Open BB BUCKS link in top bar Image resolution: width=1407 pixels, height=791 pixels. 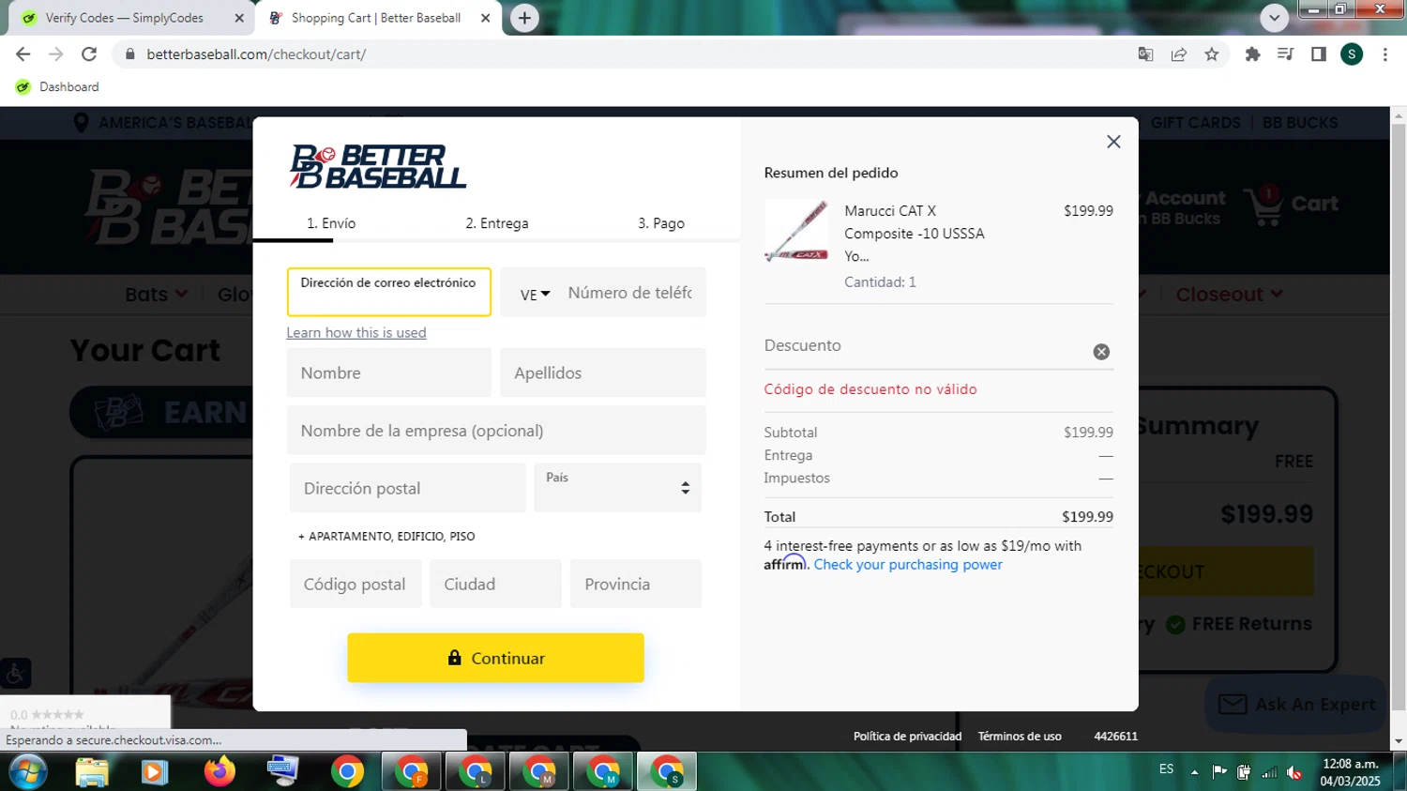click(x=1300, y=122)
